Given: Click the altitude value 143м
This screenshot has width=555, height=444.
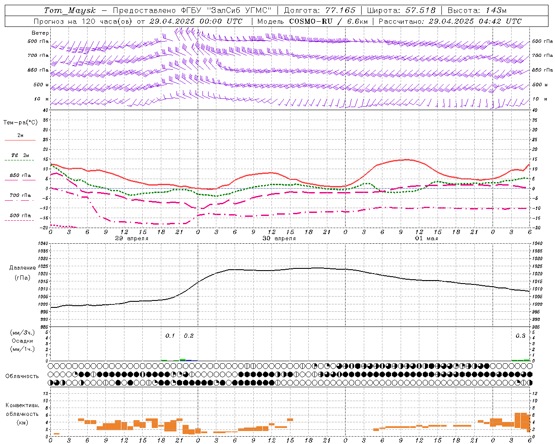Looking at the screenshot, I should 496,10.
